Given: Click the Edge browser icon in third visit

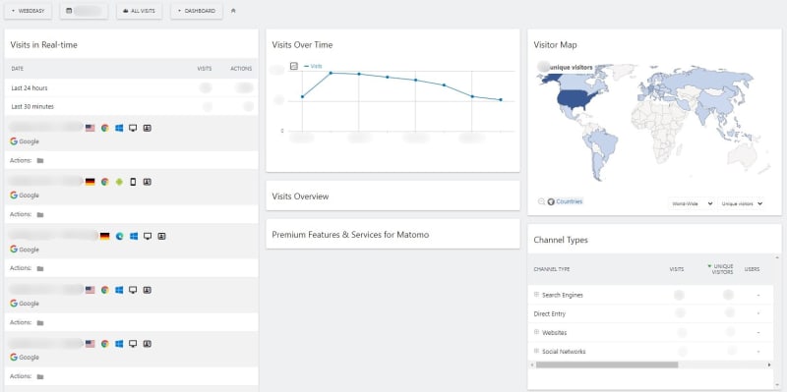Looking at the screenshot, I should pyautogui.click(x=119, y=236).
